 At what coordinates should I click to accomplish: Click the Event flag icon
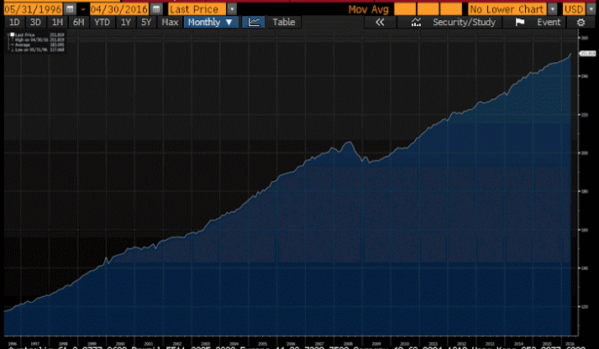[519, 22]
